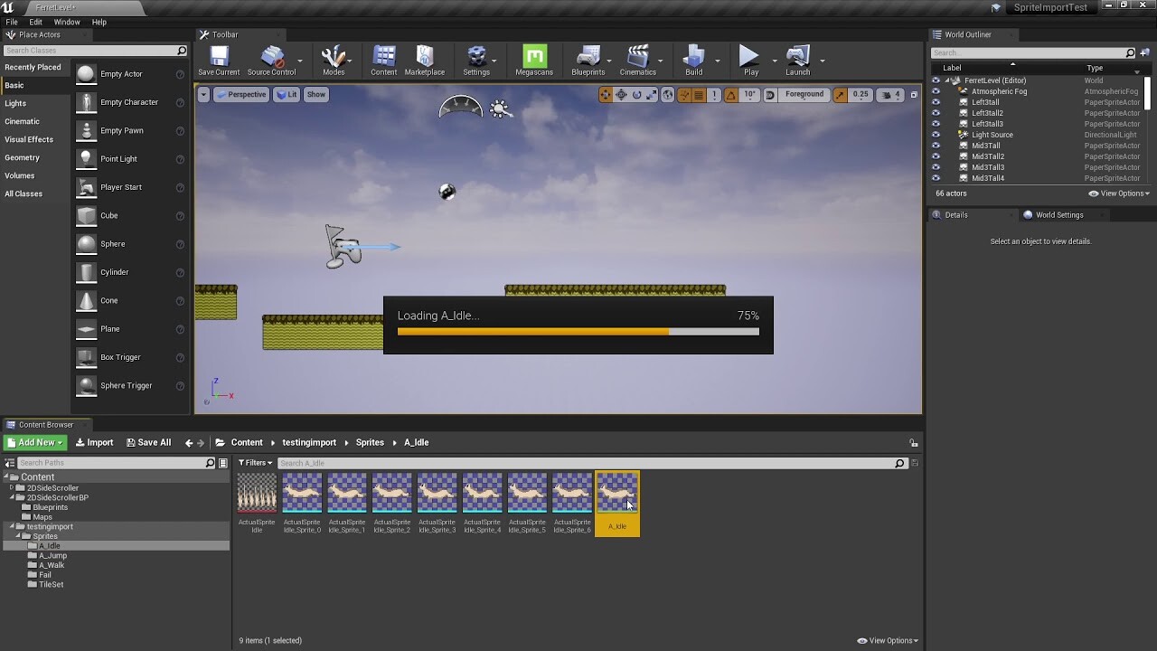The image size is (1157, 651).
Task: Click the Import button in Content Browser
Action: point(94,442)
